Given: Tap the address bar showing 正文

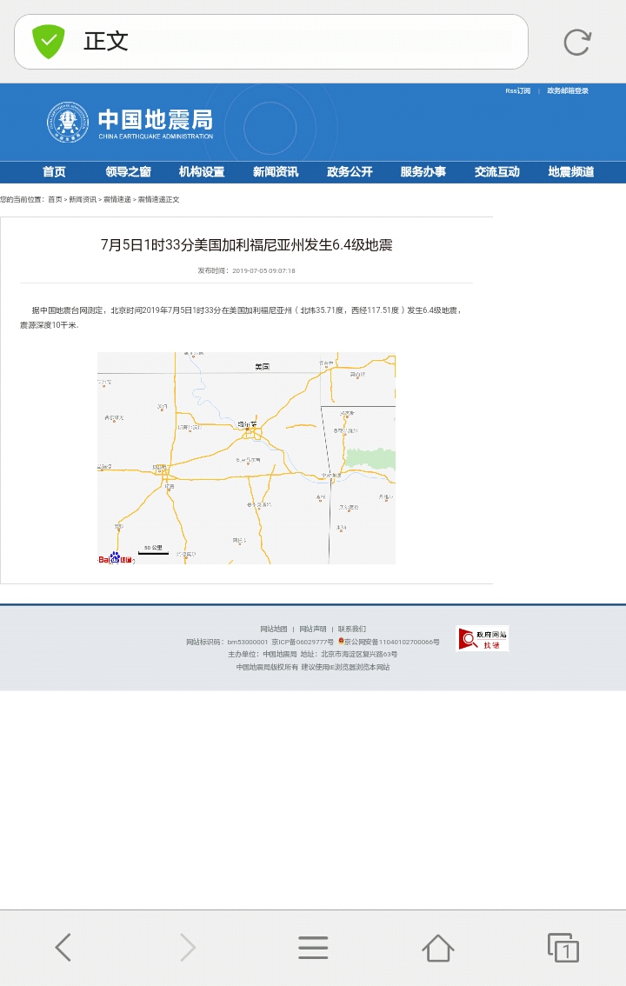Looking at the screenshot, I should [x=271, y=42].
